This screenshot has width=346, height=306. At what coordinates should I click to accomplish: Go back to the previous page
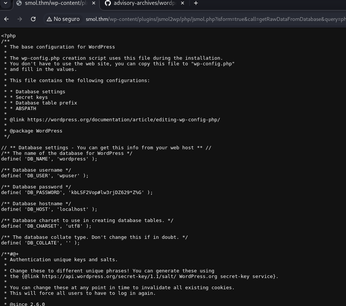tap(6, 19)
